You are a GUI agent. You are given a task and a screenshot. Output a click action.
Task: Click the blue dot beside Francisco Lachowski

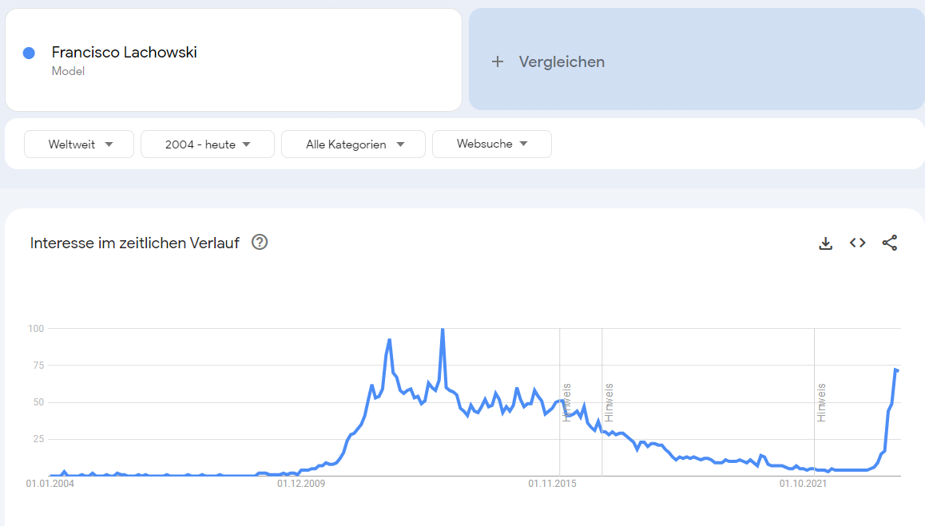click(30, 53)
